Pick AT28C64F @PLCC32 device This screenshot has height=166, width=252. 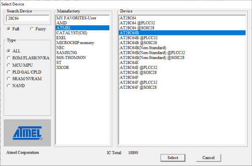pos(182,82)
